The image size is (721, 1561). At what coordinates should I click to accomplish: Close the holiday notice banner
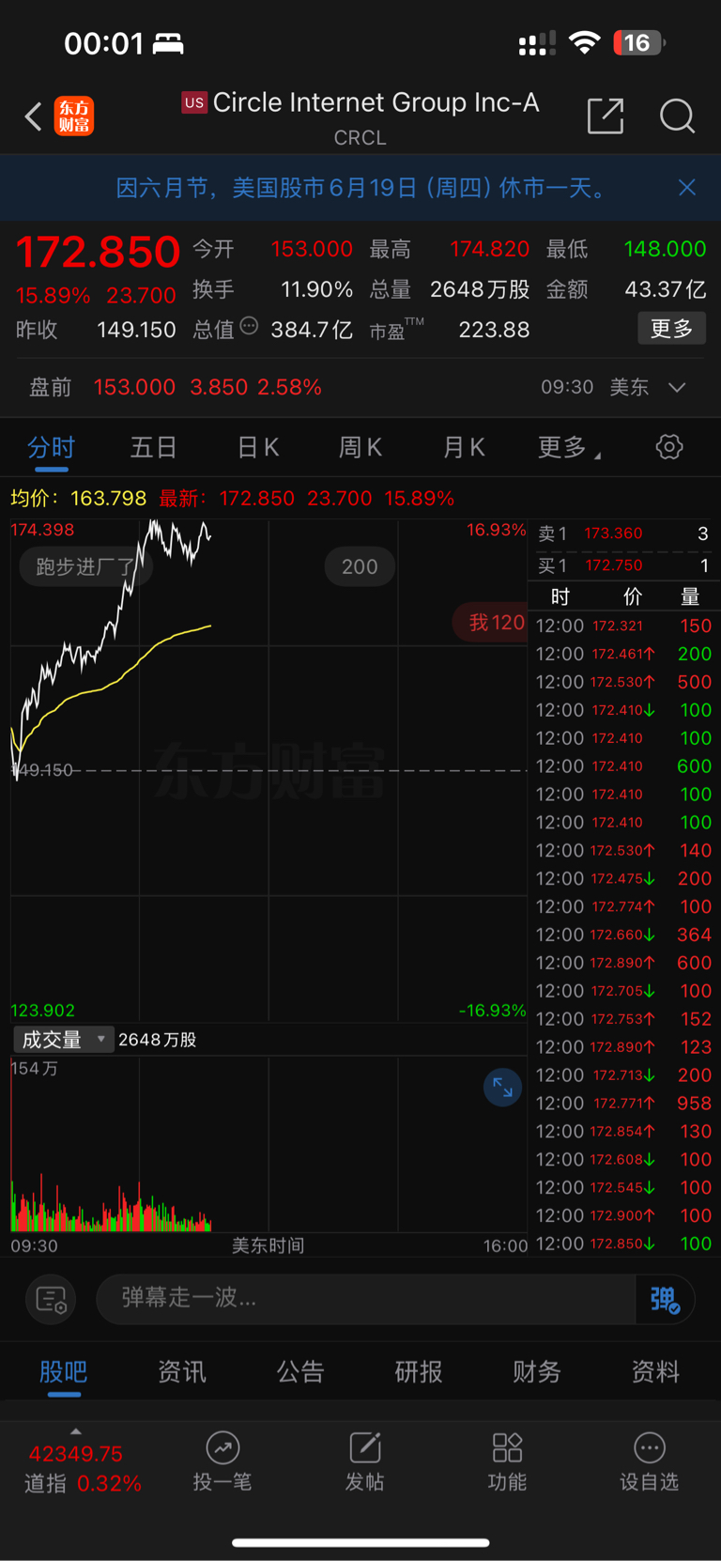687,188
